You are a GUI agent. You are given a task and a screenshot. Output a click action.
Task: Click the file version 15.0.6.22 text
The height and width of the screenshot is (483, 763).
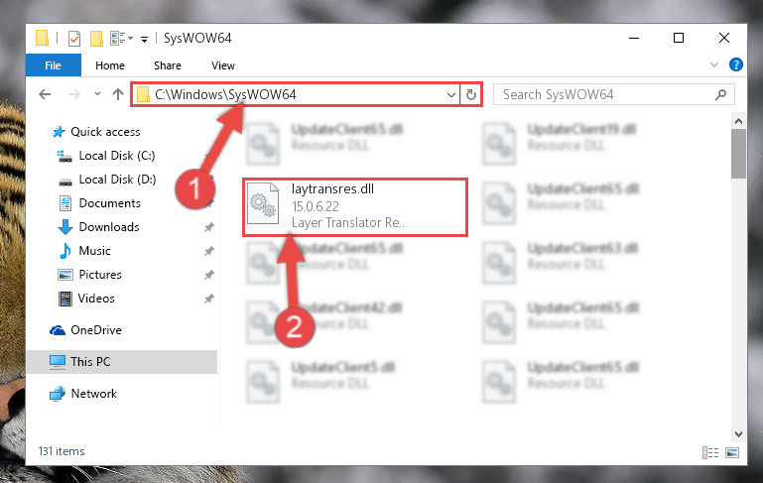316,206
